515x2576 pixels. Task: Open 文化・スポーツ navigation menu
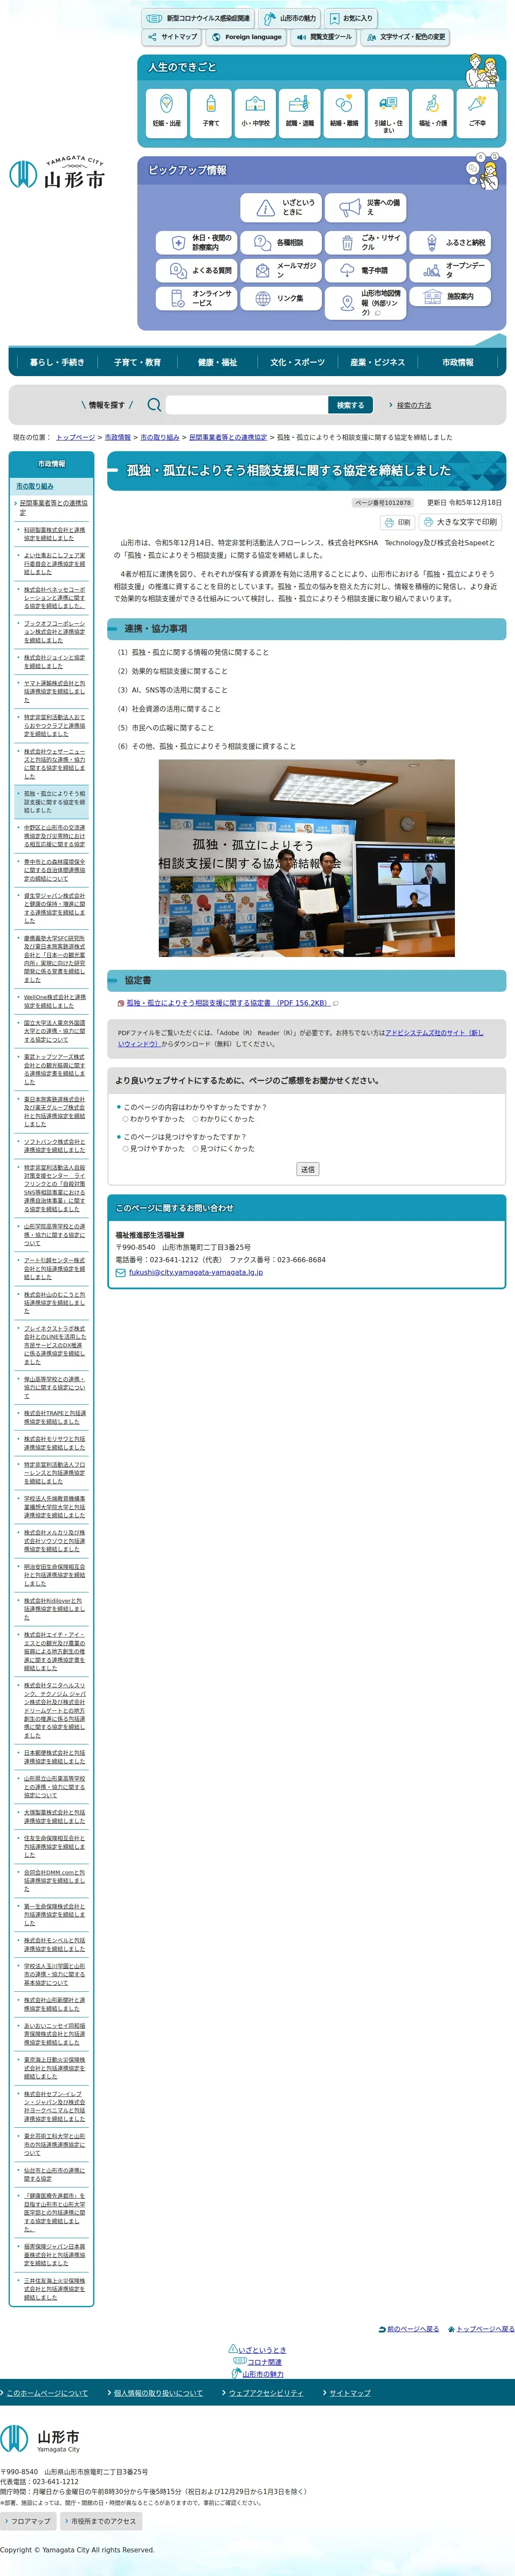[x=297, y=363]
